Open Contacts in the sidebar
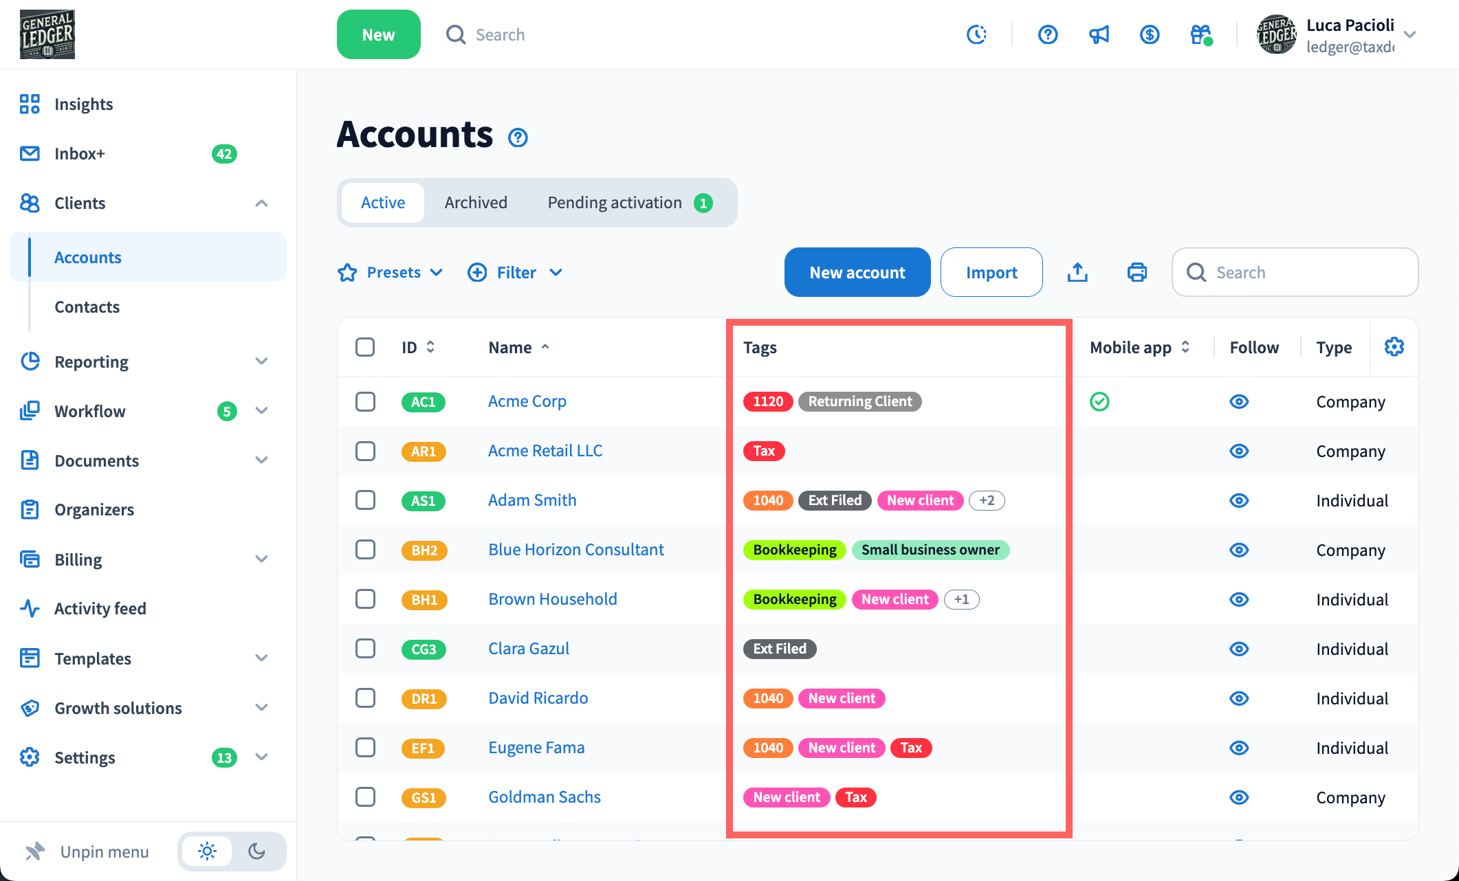The image size is (1459, 881). (x=87, y=307)
